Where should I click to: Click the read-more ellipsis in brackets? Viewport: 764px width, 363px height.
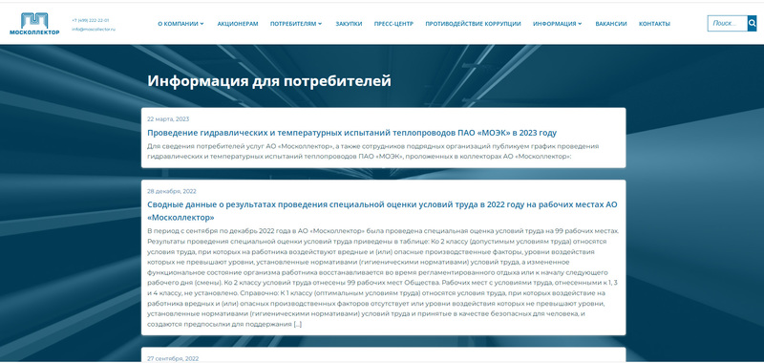pyautogui.click(x=298, y=325)
